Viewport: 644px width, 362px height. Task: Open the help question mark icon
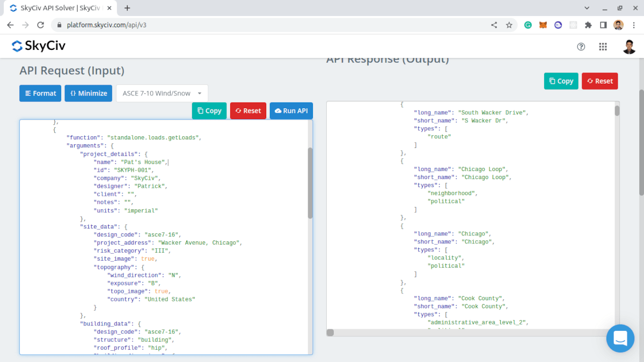tap(581, 47)
